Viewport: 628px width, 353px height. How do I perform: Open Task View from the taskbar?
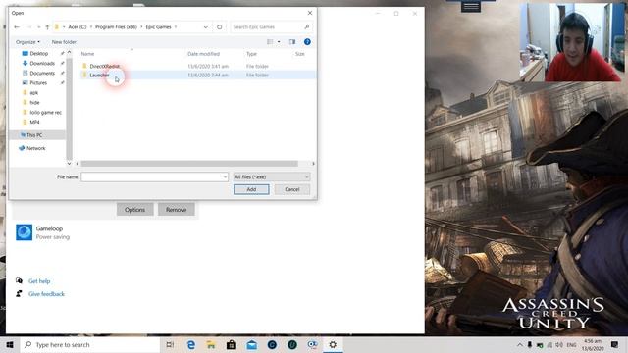(x=170, y=344)
